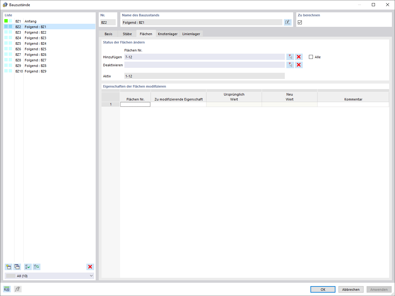Click the Kommentar cell in row 1
Screen dimensions: 395x296
[x=353, y=104]
